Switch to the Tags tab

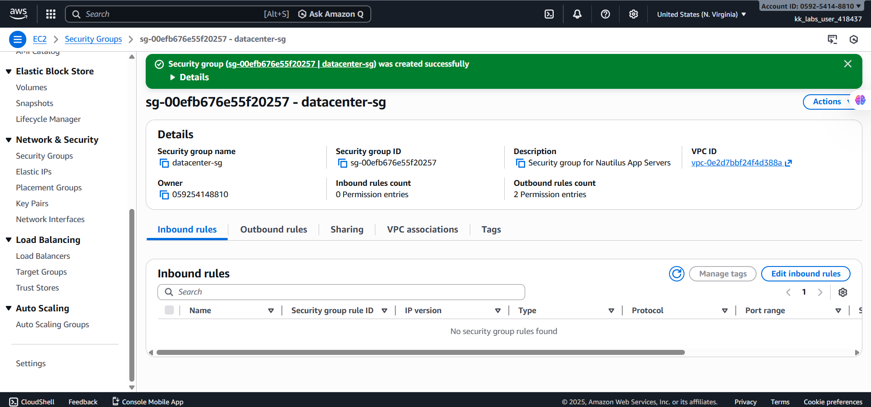[x=491, y=230]
